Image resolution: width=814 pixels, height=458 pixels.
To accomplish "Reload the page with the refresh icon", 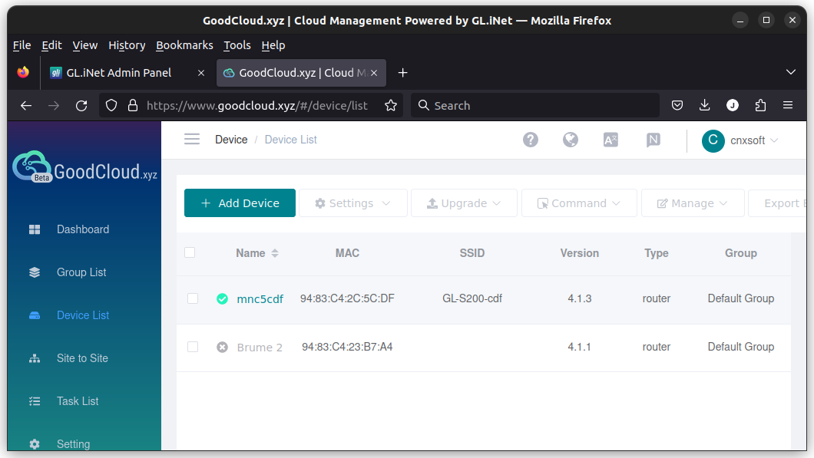I will [81, 106].
